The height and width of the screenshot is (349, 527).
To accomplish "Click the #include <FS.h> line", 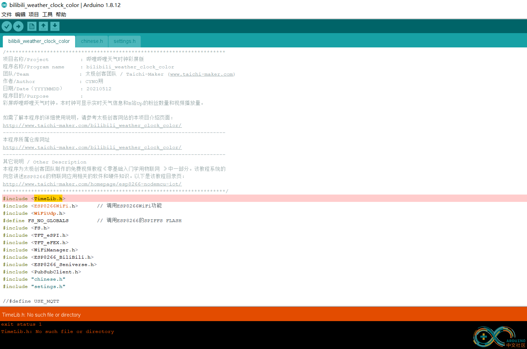I will point(26,228).
